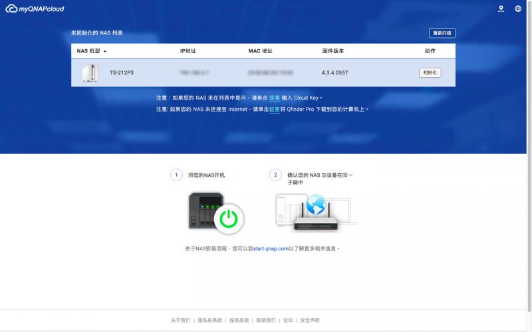Open the 安全声明 footer link
The width and height of the screenshot is (532, 332).
click(309, 320)
